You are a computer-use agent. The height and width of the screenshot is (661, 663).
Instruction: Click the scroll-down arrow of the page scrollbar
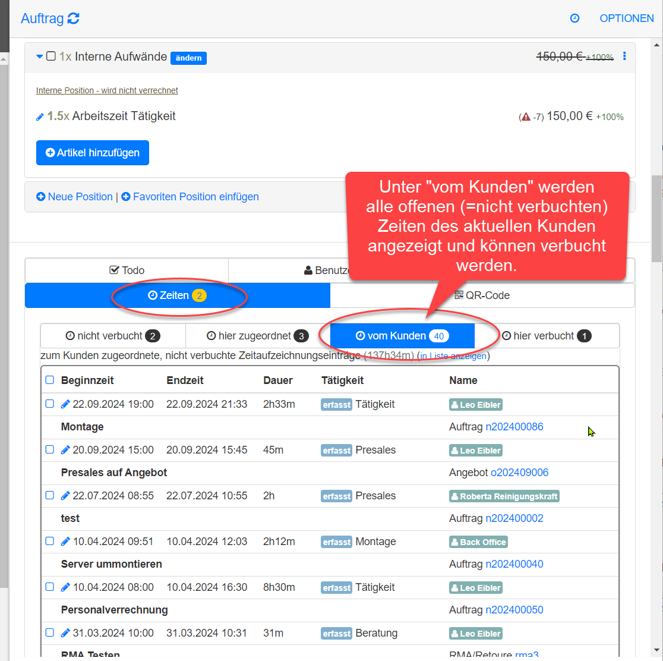tap(656, 650)
